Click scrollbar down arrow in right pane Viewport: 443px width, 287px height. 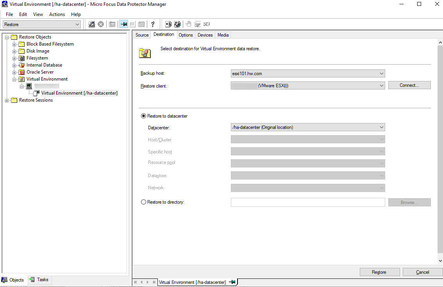tap(440, 261)
